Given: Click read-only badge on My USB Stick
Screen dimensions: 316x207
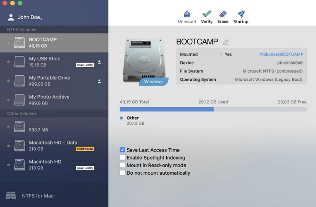Looking at the screenshot, I should 85,65.
